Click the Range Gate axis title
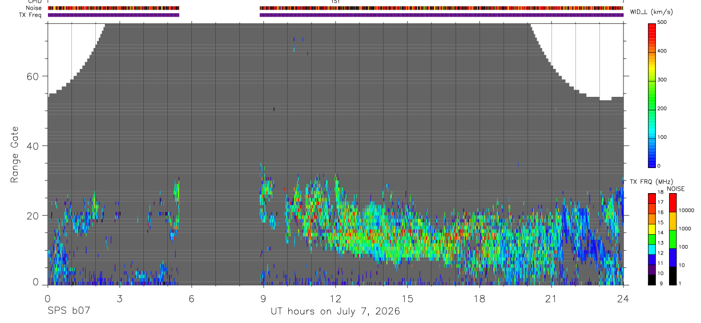 click(15, 155)
